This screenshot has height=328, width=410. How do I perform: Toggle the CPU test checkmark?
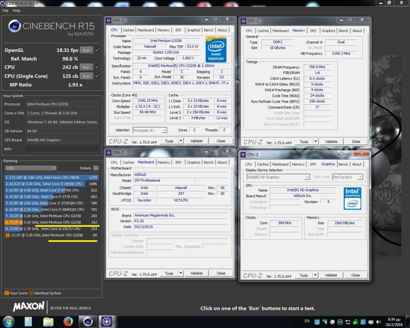(97, 67)
